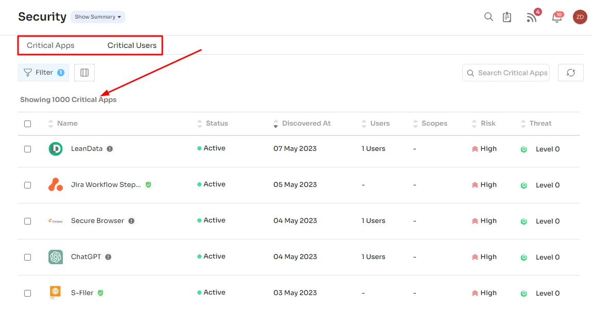The height and width of the screenshot is (309, 592).
Task: Click the '07 May 2023' date cell
Action: pyautogui.click(x=295, y=149)
